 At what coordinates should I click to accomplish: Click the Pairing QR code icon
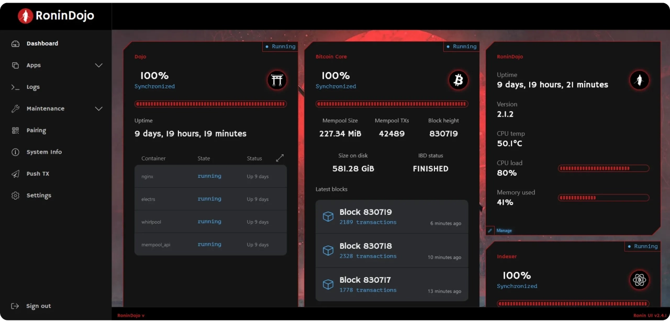16,131
